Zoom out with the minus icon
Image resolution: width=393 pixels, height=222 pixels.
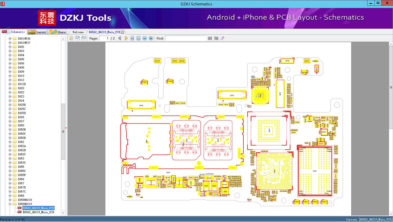(145, 38)
